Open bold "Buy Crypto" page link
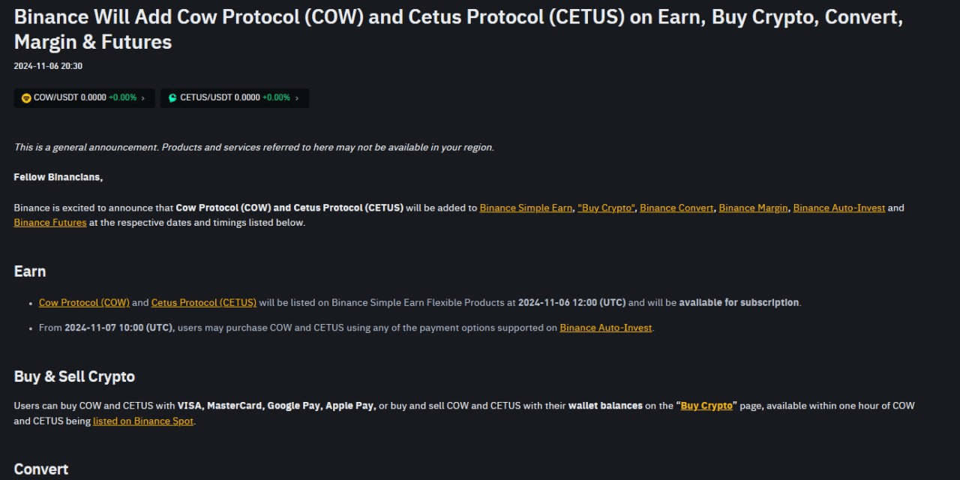The height and width of the screenshot is (480, 960). 706,406
